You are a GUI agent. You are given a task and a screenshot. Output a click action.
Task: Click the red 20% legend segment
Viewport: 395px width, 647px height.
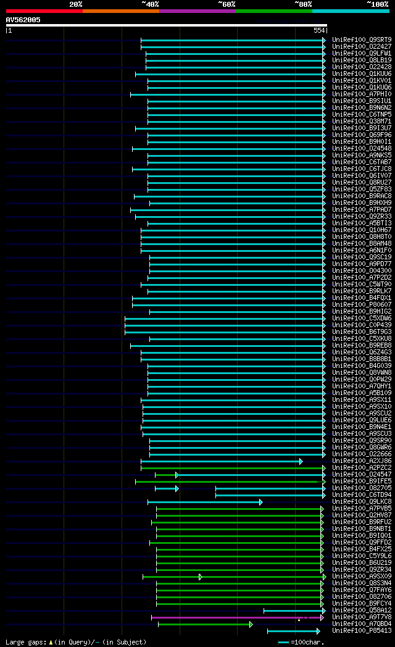point(44,11)
